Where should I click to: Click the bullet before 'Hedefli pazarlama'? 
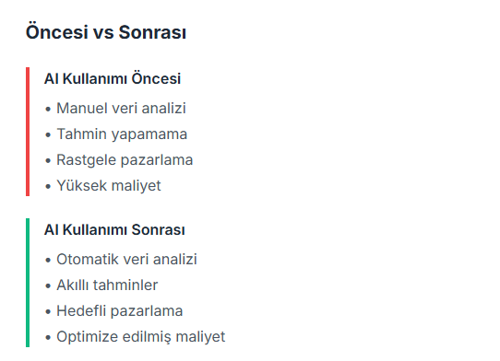tap(48, 312)
